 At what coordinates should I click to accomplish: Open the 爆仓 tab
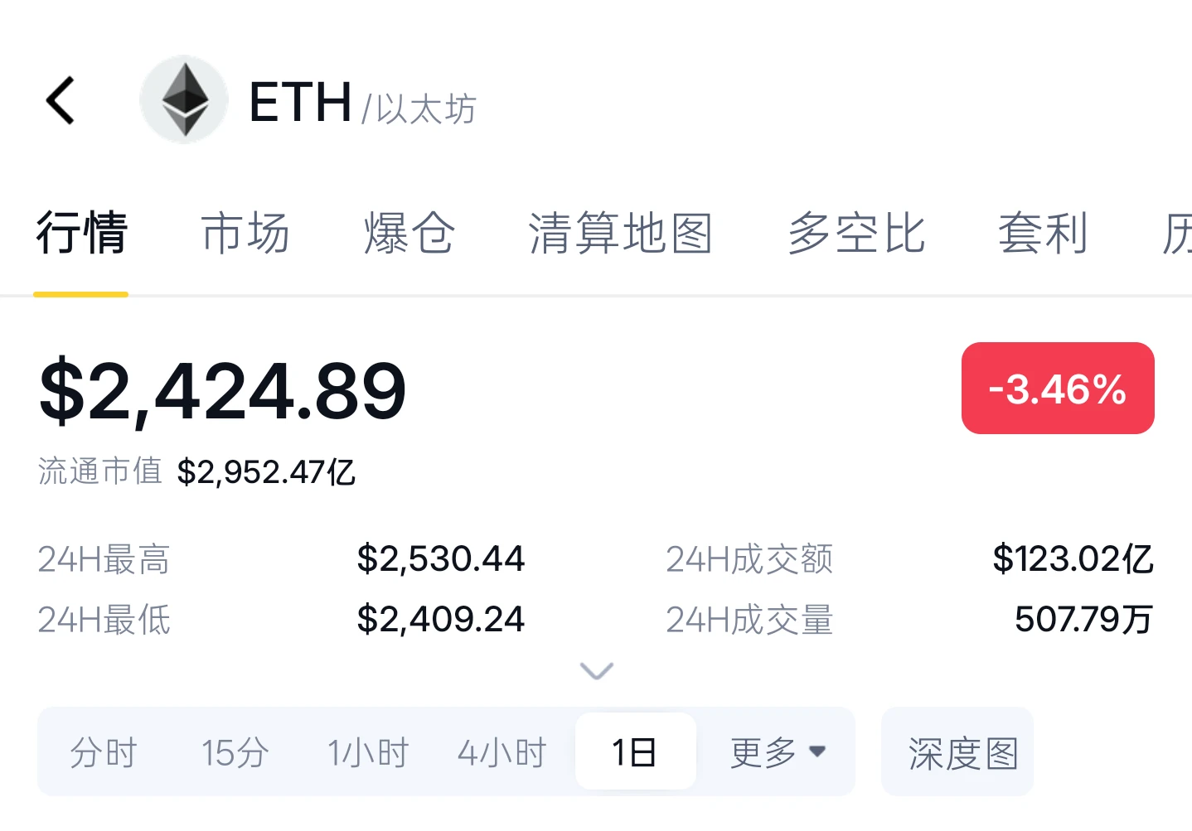tap(409, 233)
